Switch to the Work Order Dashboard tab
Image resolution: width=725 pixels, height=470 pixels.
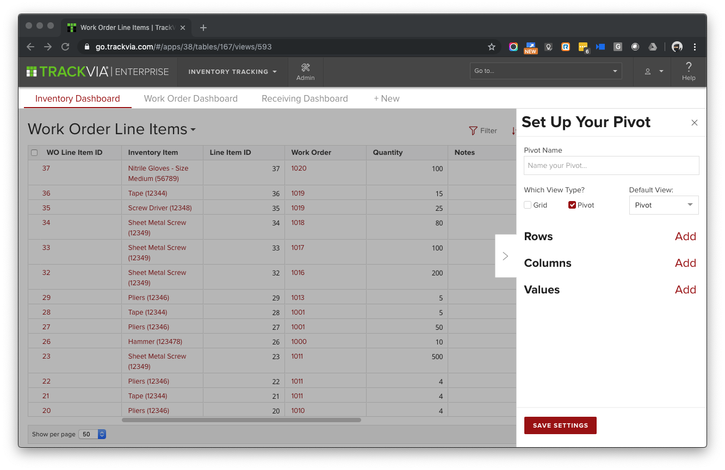point(190,98)
